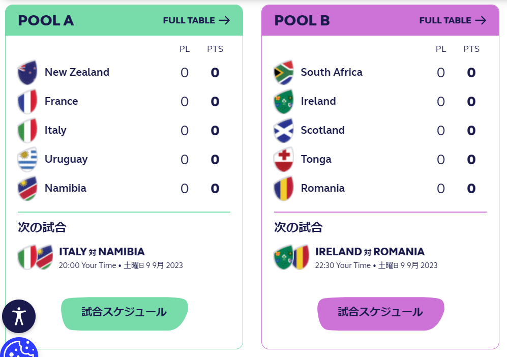Click the France flag icon

(27, 102)
